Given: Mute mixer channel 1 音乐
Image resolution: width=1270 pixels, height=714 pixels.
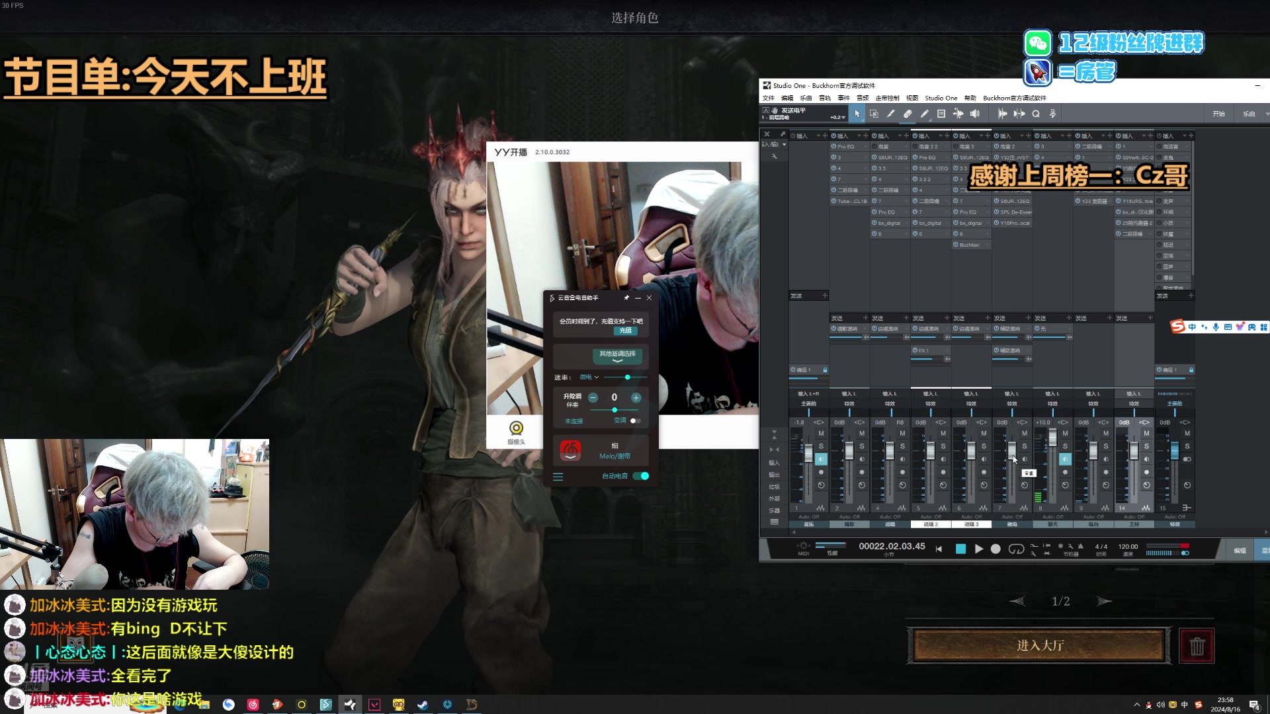Looking at the screenshot, I should click(821, 433).
